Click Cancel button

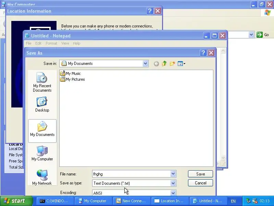tap(200, 183)
